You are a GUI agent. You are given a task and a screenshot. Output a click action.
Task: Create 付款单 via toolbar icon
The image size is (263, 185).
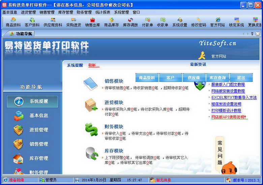pyautogui.click(x=147, y=22)
